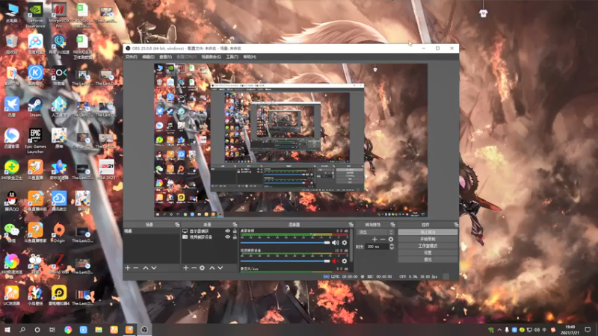
Task: Pop out the Scene Transitions dock with header icon
Action: click(x=393, y=225)
